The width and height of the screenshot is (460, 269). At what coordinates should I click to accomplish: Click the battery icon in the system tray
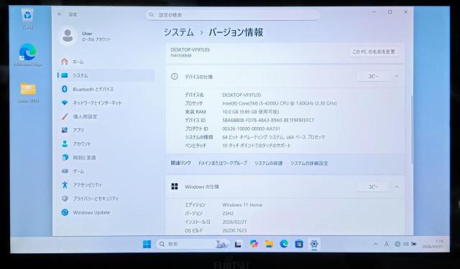coord(414,244)
